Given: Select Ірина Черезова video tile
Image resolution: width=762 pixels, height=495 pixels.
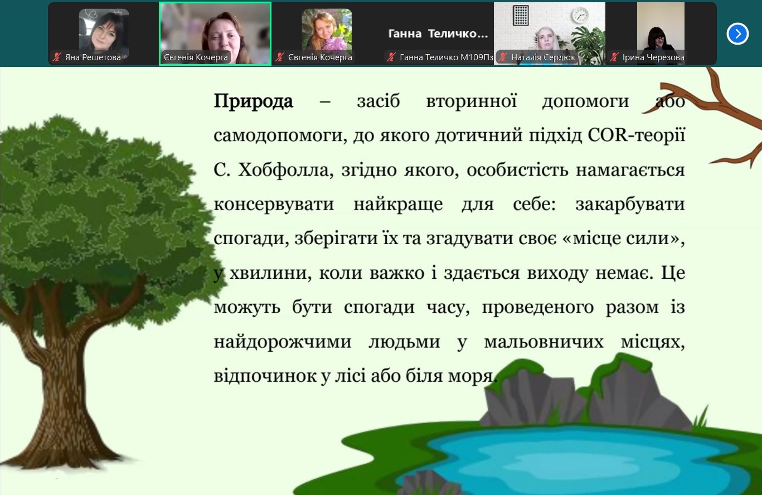Looking at the screenshot, I should pos(661,34).
